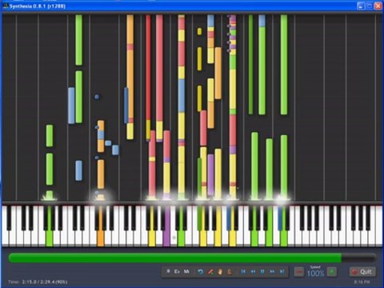Viewport: 384px width, 288px height.
Task: Fast-forward the song
Action: (272, 272)
